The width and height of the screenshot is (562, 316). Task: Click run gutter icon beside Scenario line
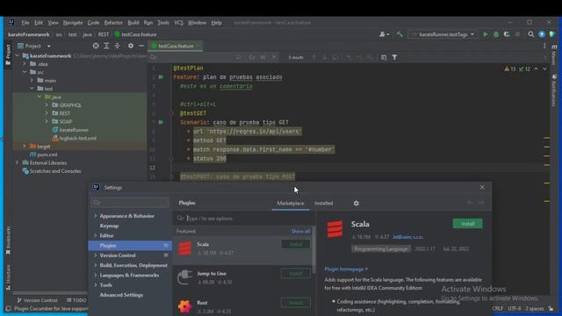click(162, 122)
